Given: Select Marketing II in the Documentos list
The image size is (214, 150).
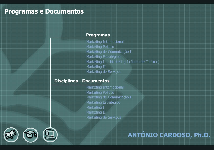Looking at the screenshot, I should (96, 112).
